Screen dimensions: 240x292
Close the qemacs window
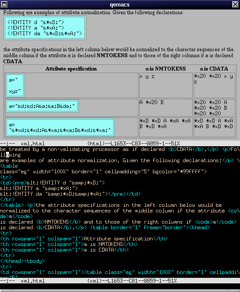click(235, 4)
